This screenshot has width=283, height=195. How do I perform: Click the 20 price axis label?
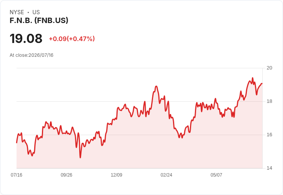coord(269,68)
